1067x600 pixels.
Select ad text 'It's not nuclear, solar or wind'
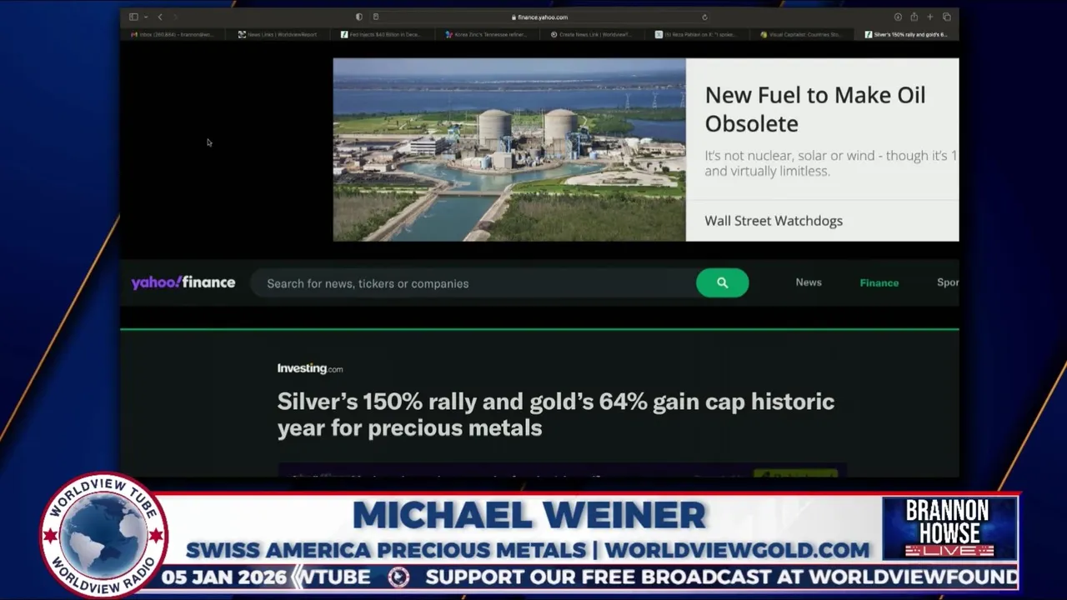831,163
